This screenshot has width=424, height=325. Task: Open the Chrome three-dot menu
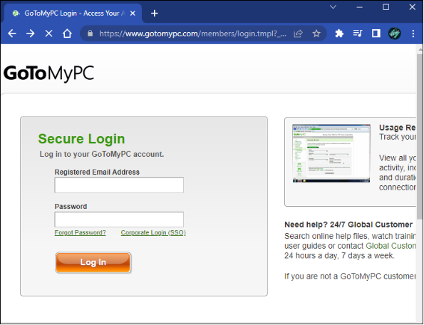pos(413,33)
